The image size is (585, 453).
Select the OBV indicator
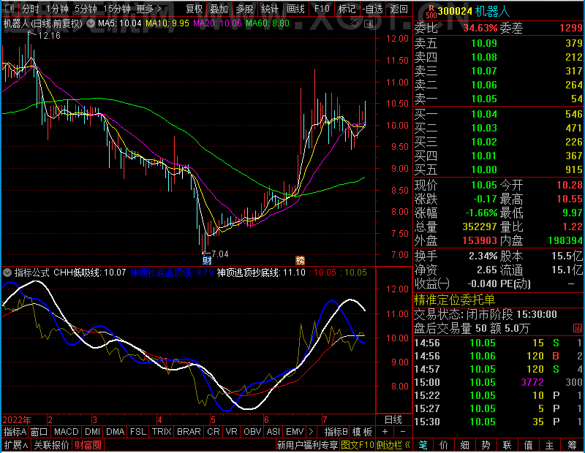(252, 432)
